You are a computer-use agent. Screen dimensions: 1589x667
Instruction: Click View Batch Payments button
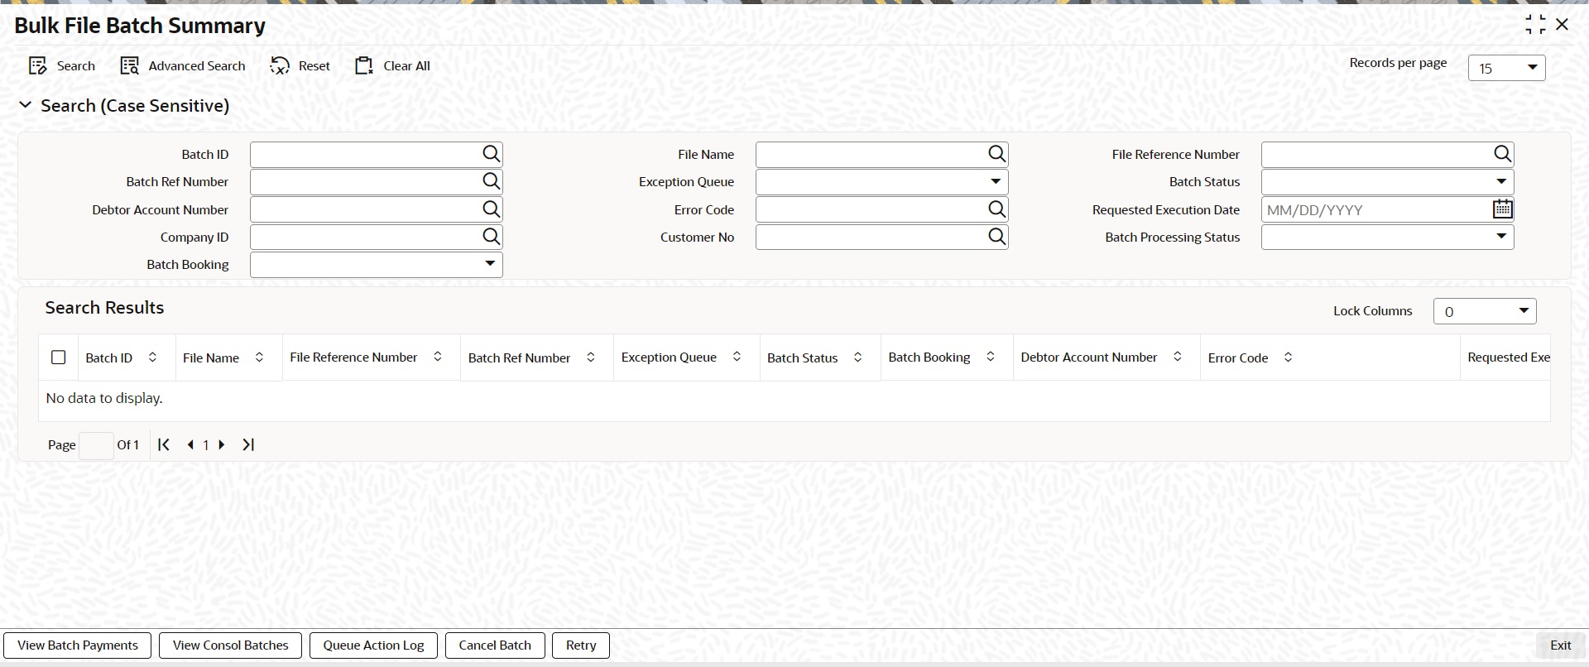tap(78, 645)
